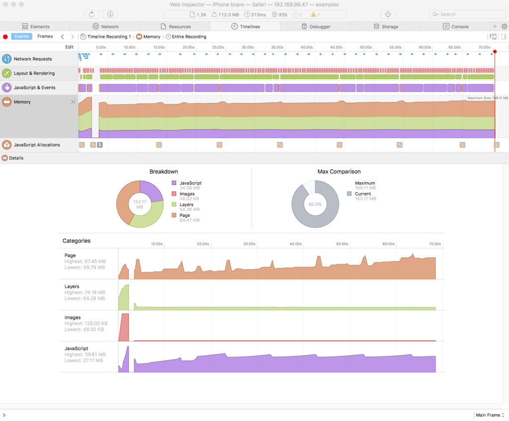Remove the Memory timeline with its X
The height and width of the screenshot is (421, 509).
[73, 102]
